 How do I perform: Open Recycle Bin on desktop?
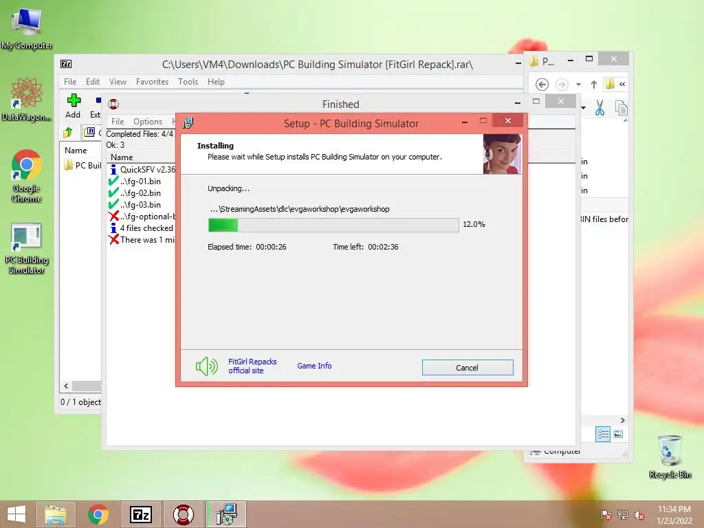tap(670, 456)
